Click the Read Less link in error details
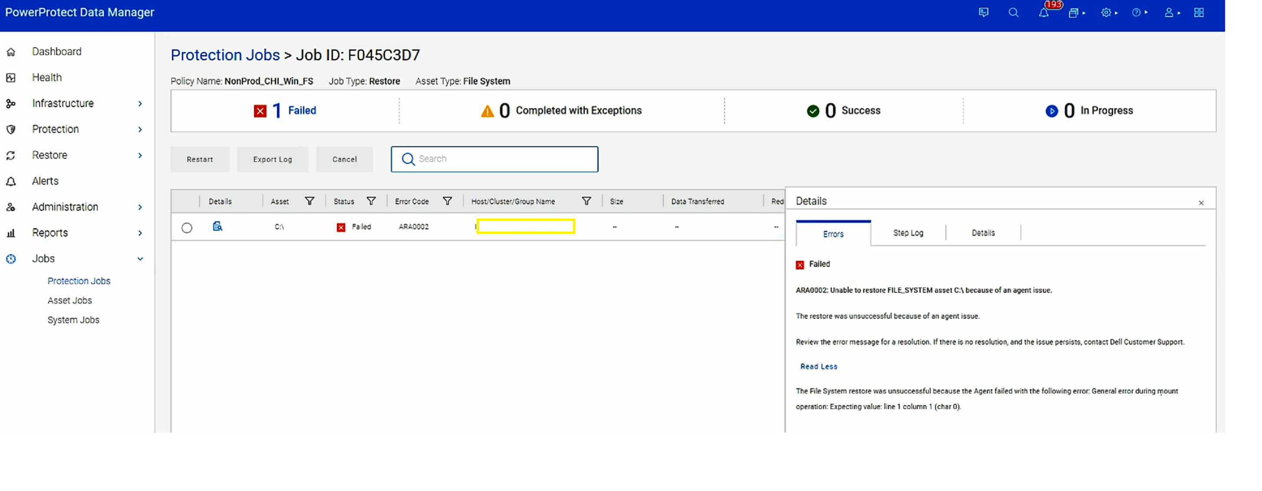This screenshot has height=491, width=1262. click(818, 366)
